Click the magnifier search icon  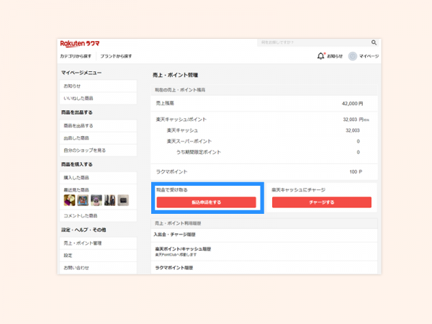coord(374,42)
